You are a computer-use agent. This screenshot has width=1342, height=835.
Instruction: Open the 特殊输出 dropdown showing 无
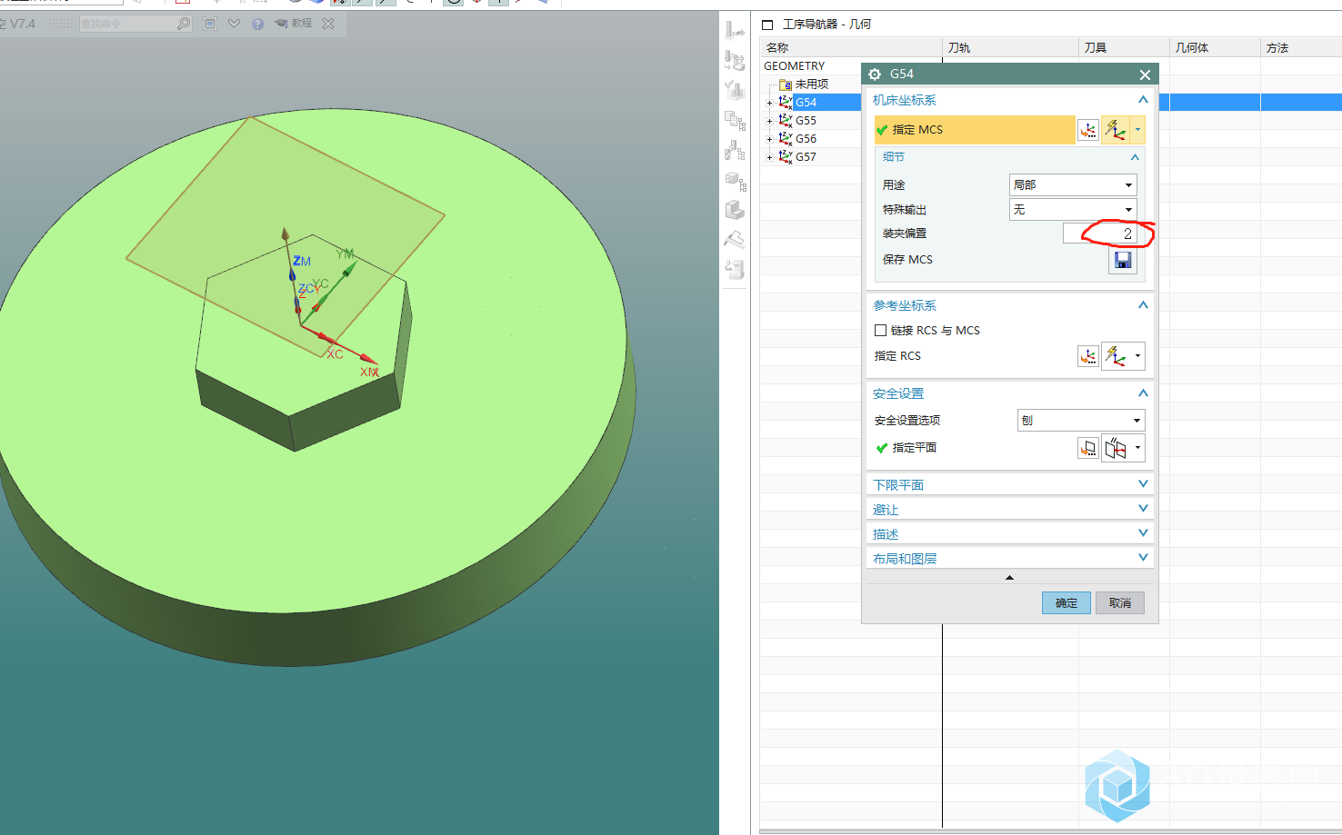[1073, 209]
